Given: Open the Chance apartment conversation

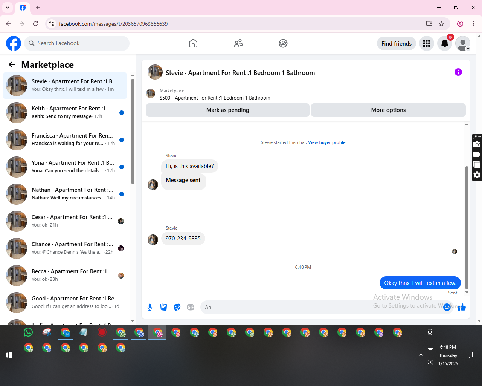Looking at the screenshot, I should coord(65,248).
